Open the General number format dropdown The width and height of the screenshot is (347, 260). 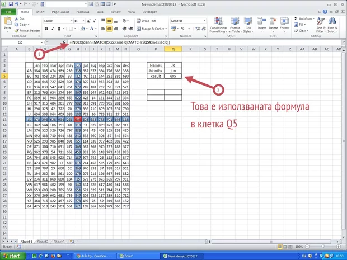coord(204,21)
